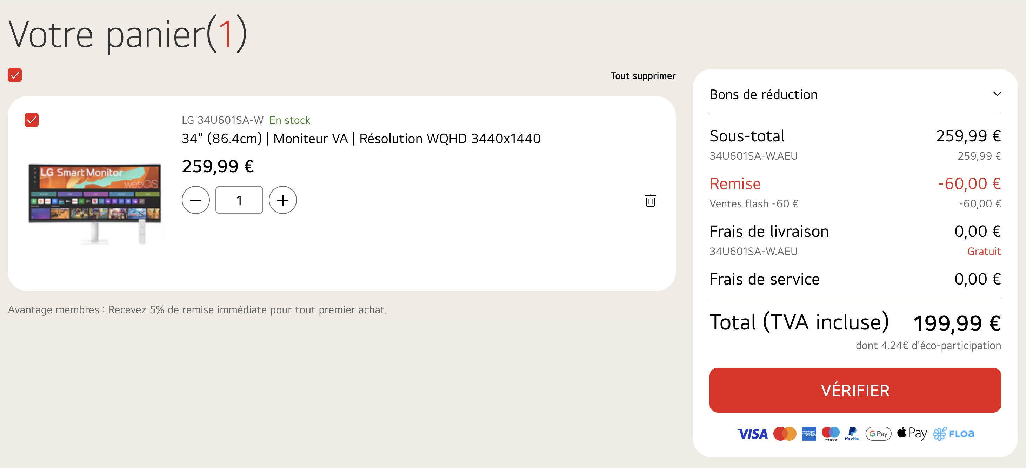Image resolution: width=1026 pixels, height=468 pixels.
Task: Click the PayPal payment logo
Action: (852, 433)
